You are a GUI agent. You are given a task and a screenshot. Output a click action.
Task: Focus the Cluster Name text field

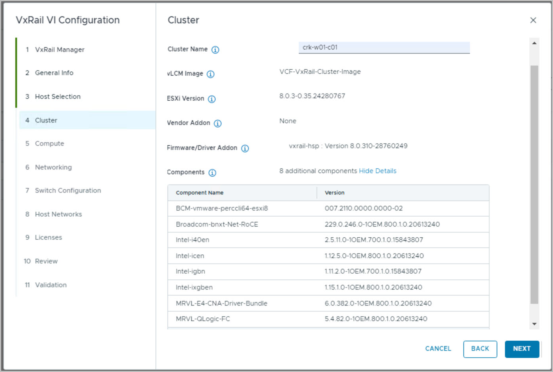click(x=383, y=48)
